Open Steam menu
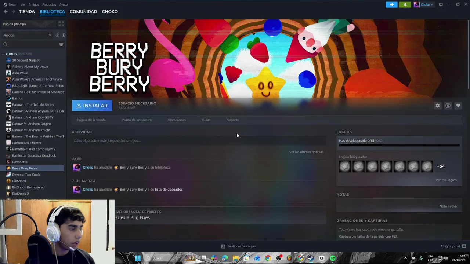 pyautogui.click(x=11, y=4)
